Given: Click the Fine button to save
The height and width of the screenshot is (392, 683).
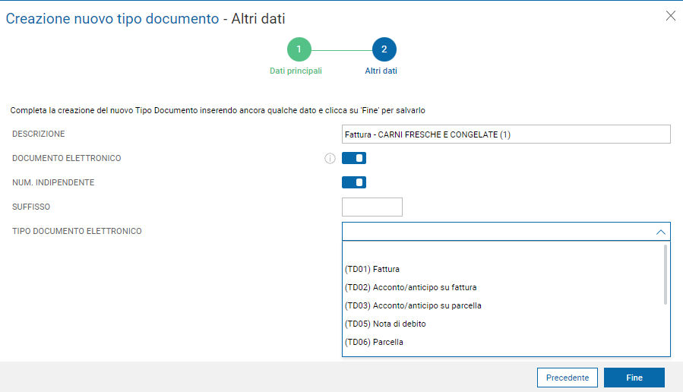Looking at the screenshot, I should (634, 378).
